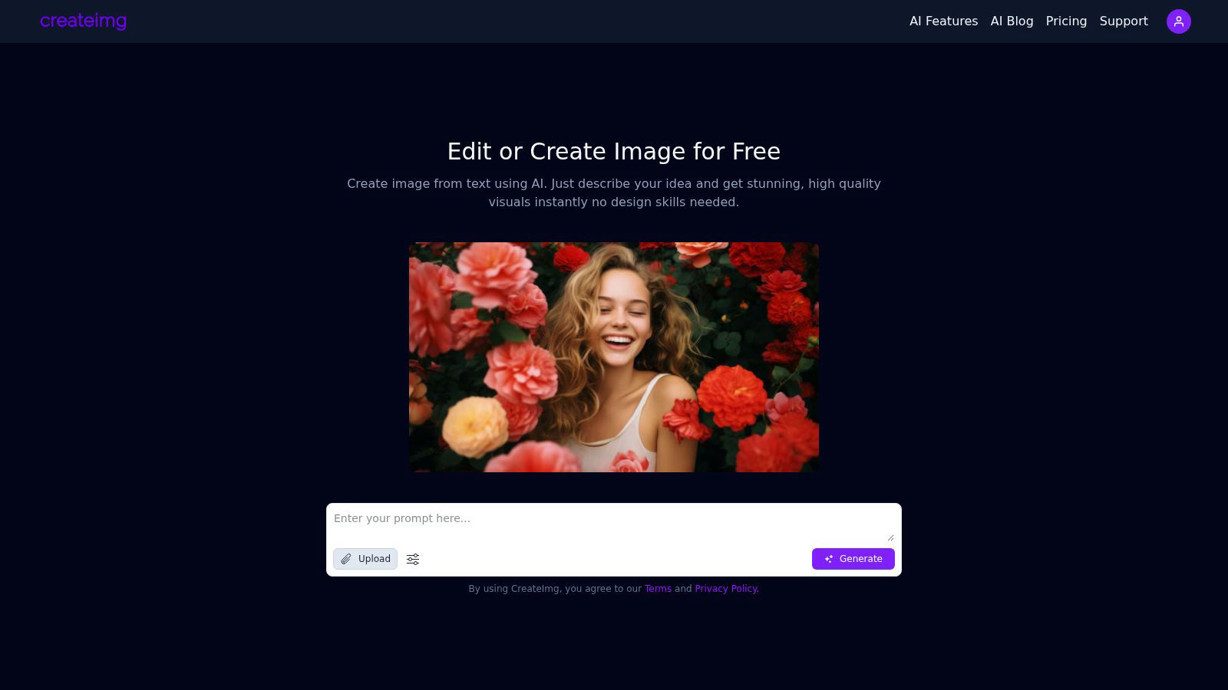Click the paperclip attachment icon

pos(346,559)
